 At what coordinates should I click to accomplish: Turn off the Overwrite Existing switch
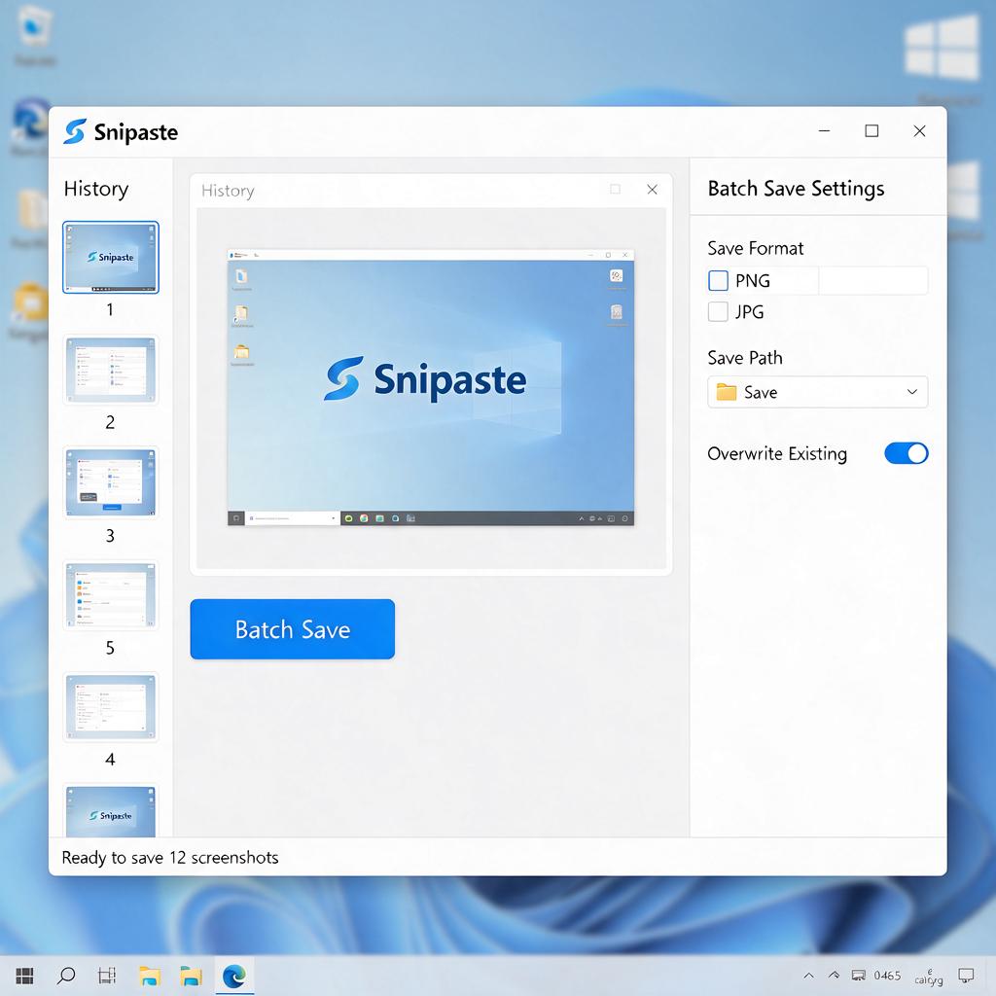(906, 453)
